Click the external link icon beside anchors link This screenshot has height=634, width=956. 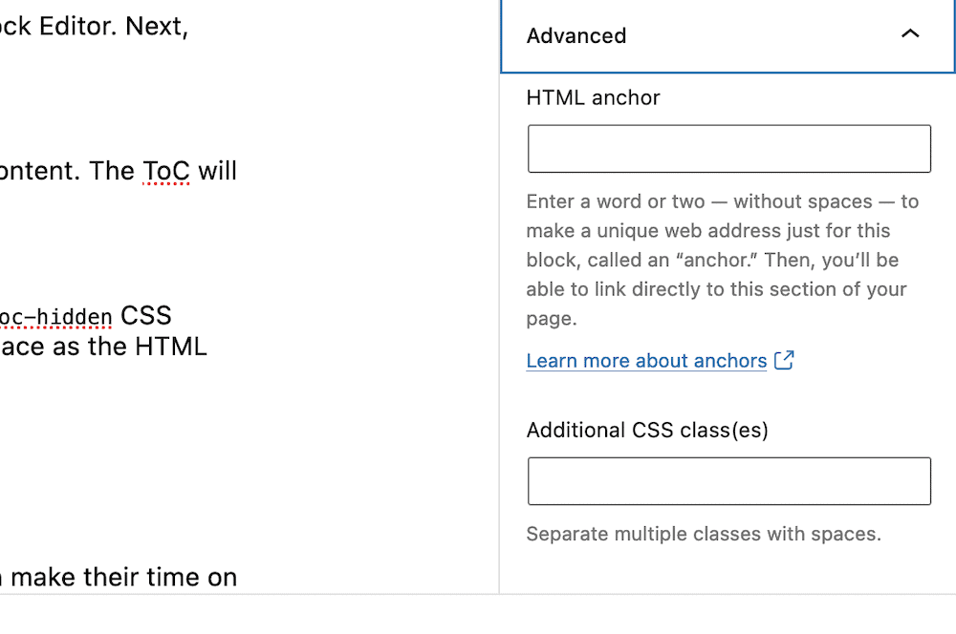784,360
